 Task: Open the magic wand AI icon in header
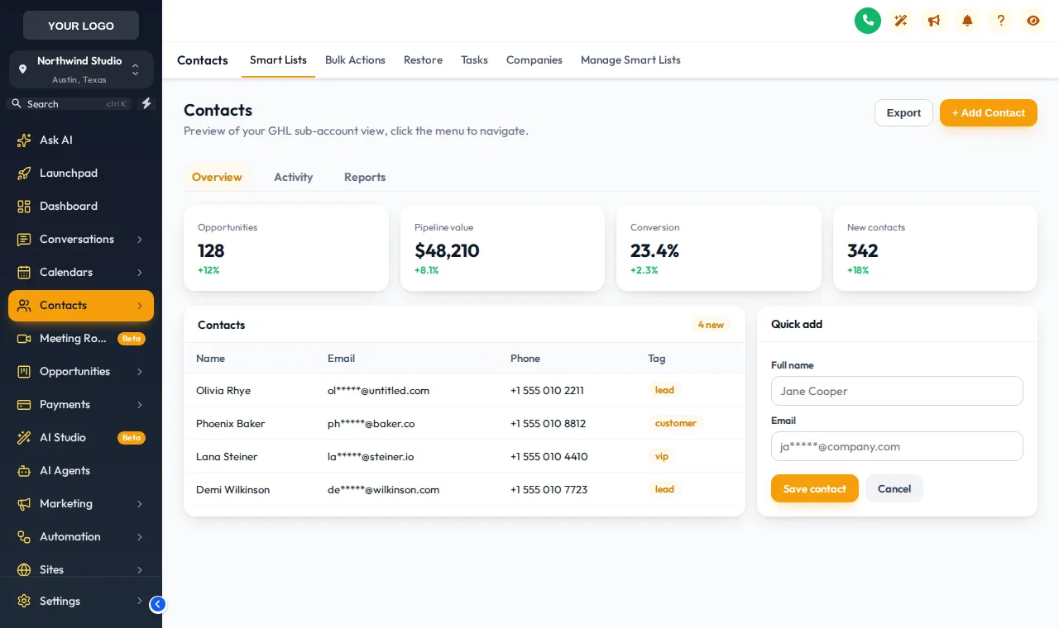pos(901,21)
